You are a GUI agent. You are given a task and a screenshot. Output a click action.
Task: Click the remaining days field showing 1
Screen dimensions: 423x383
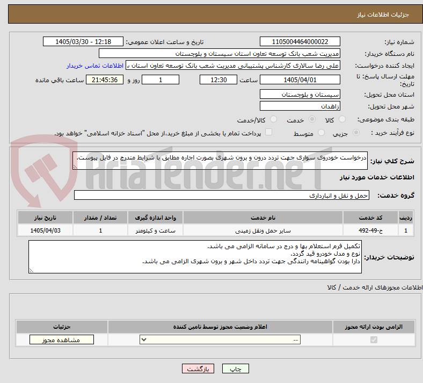click(161, 80)
